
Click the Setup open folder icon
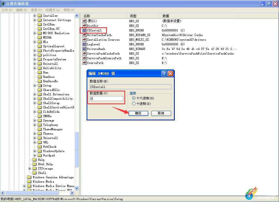tap(40, 85)
